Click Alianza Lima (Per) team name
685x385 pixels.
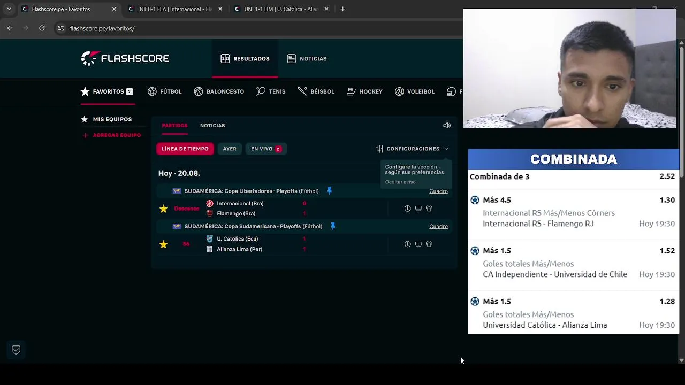click(239, 249)
